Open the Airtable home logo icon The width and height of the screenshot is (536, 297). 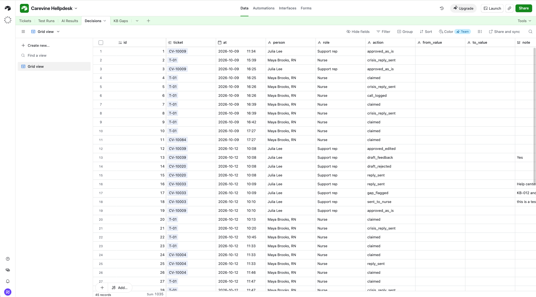(8, 8)
